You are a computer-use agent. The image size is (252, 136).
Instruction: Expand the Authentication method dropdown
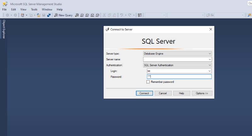tap(210, 65)
